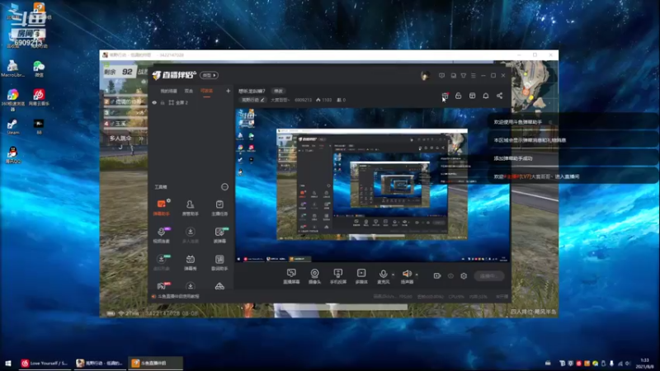Open the 主播任务 streamer tasks tool

coord(219,208)
